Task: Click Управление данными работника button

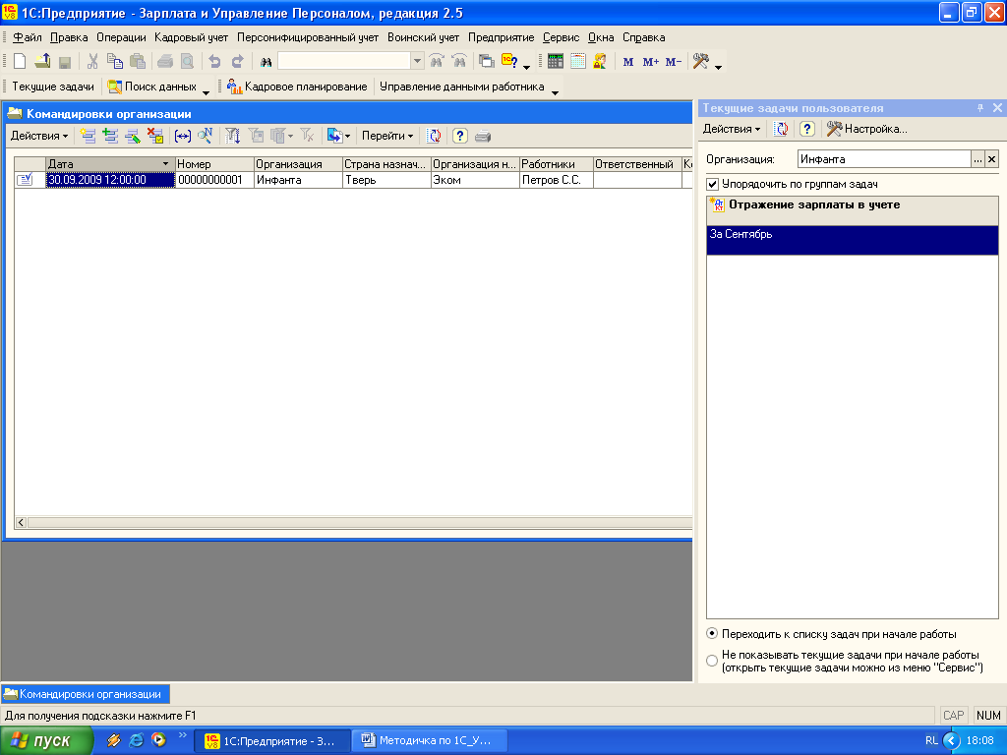Action: pyautogui.click(x=462, y=87)
